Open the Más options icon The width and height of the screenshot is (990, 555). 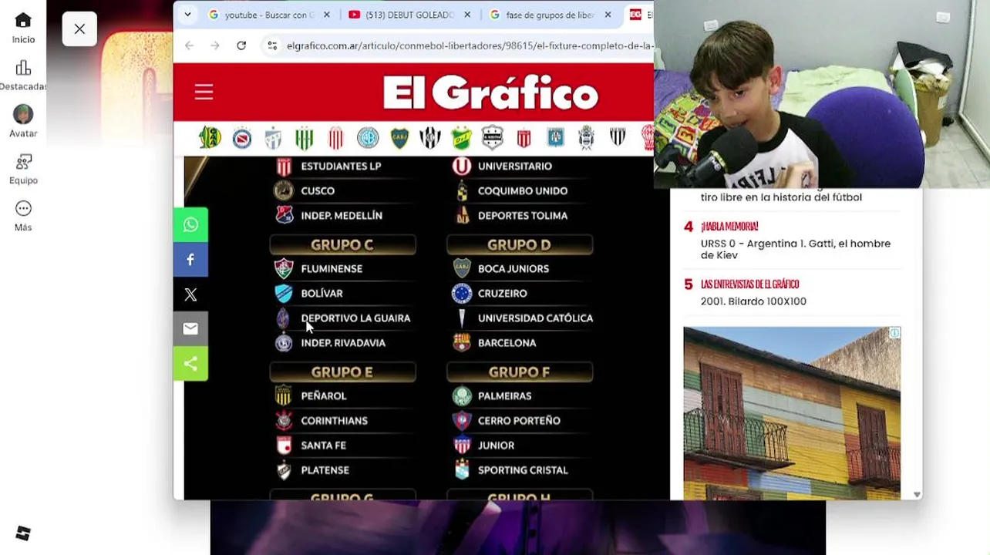click(x=23, y=209)
